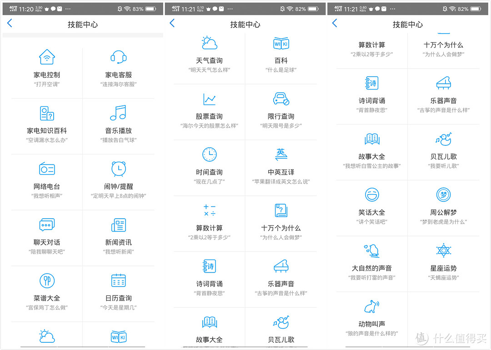
Task: Tap the Wi-Fi icon in the 11:20 status bar
Action: 127,9
